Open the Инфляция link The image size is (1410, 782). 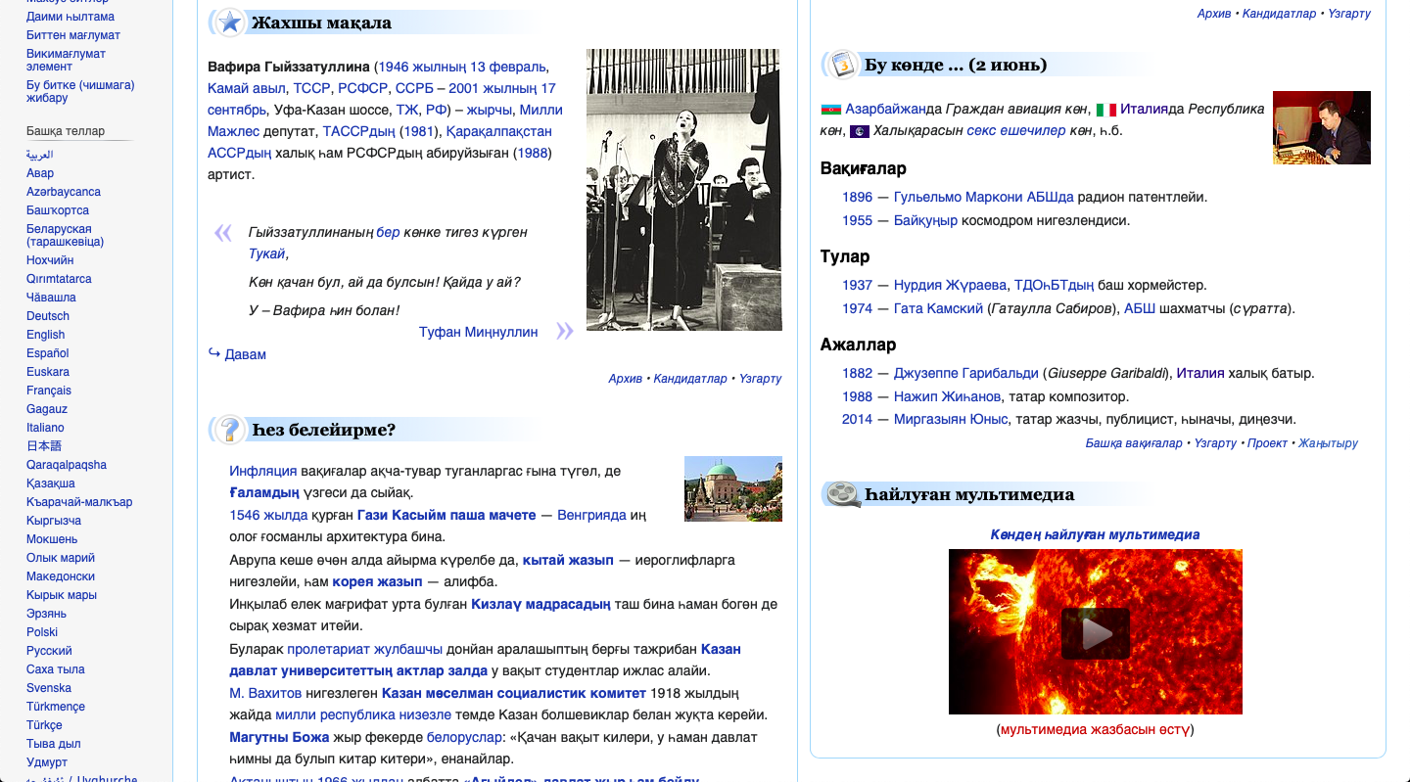(x=262, y=471)
